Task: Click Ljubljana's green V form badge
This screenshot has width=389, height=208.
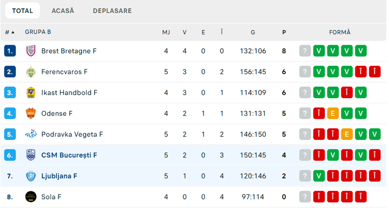Action: 319,176
